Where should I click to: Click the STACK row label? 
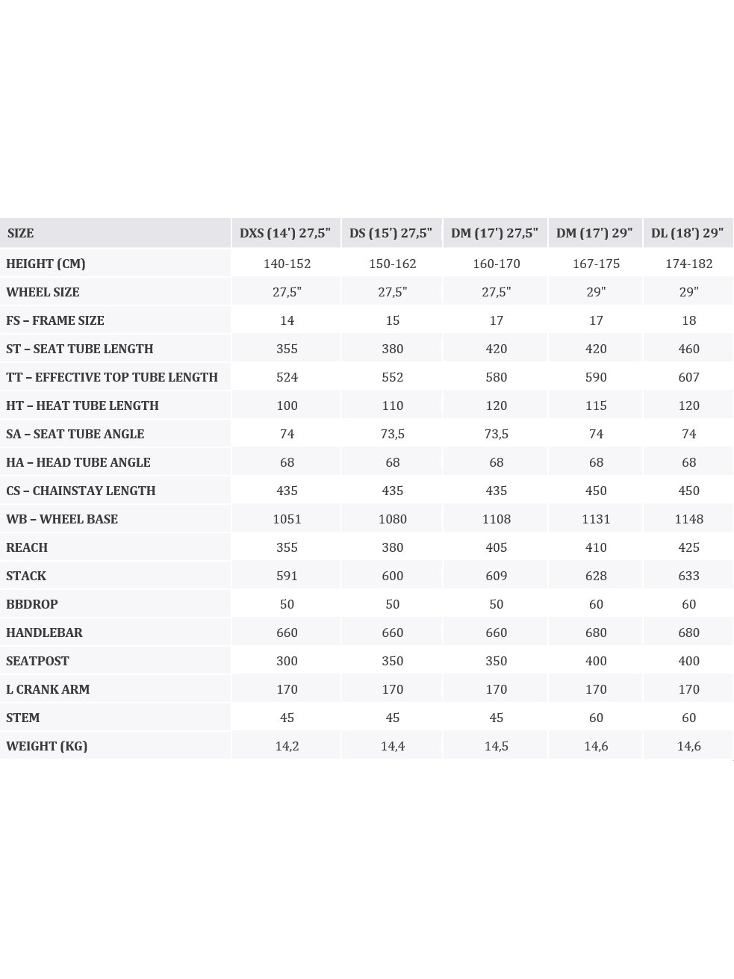26,576
